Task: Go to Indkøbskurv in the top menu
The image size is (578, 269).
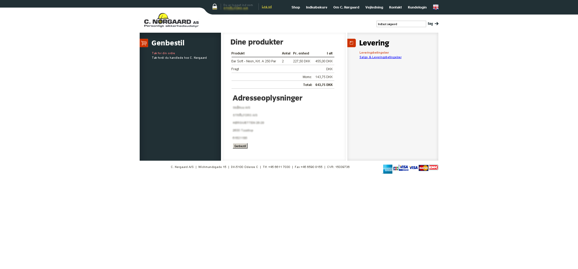Action: tap(317, 7)
